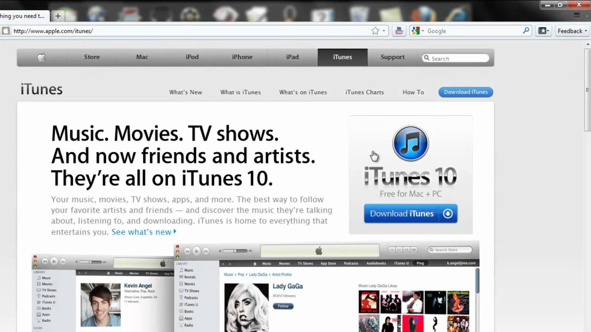Click the Lady GaGa artist name text

[x=288, y=286]
